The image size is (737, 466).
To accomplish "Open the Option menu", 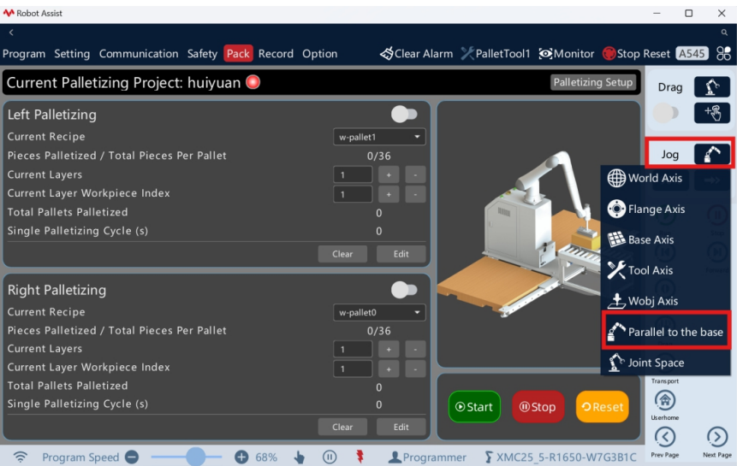I will click(319, 54).
